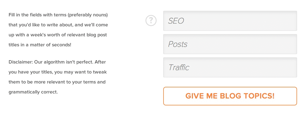Click the question mark help icon
This screenshot has width=304, height=119.
[151, 21]
